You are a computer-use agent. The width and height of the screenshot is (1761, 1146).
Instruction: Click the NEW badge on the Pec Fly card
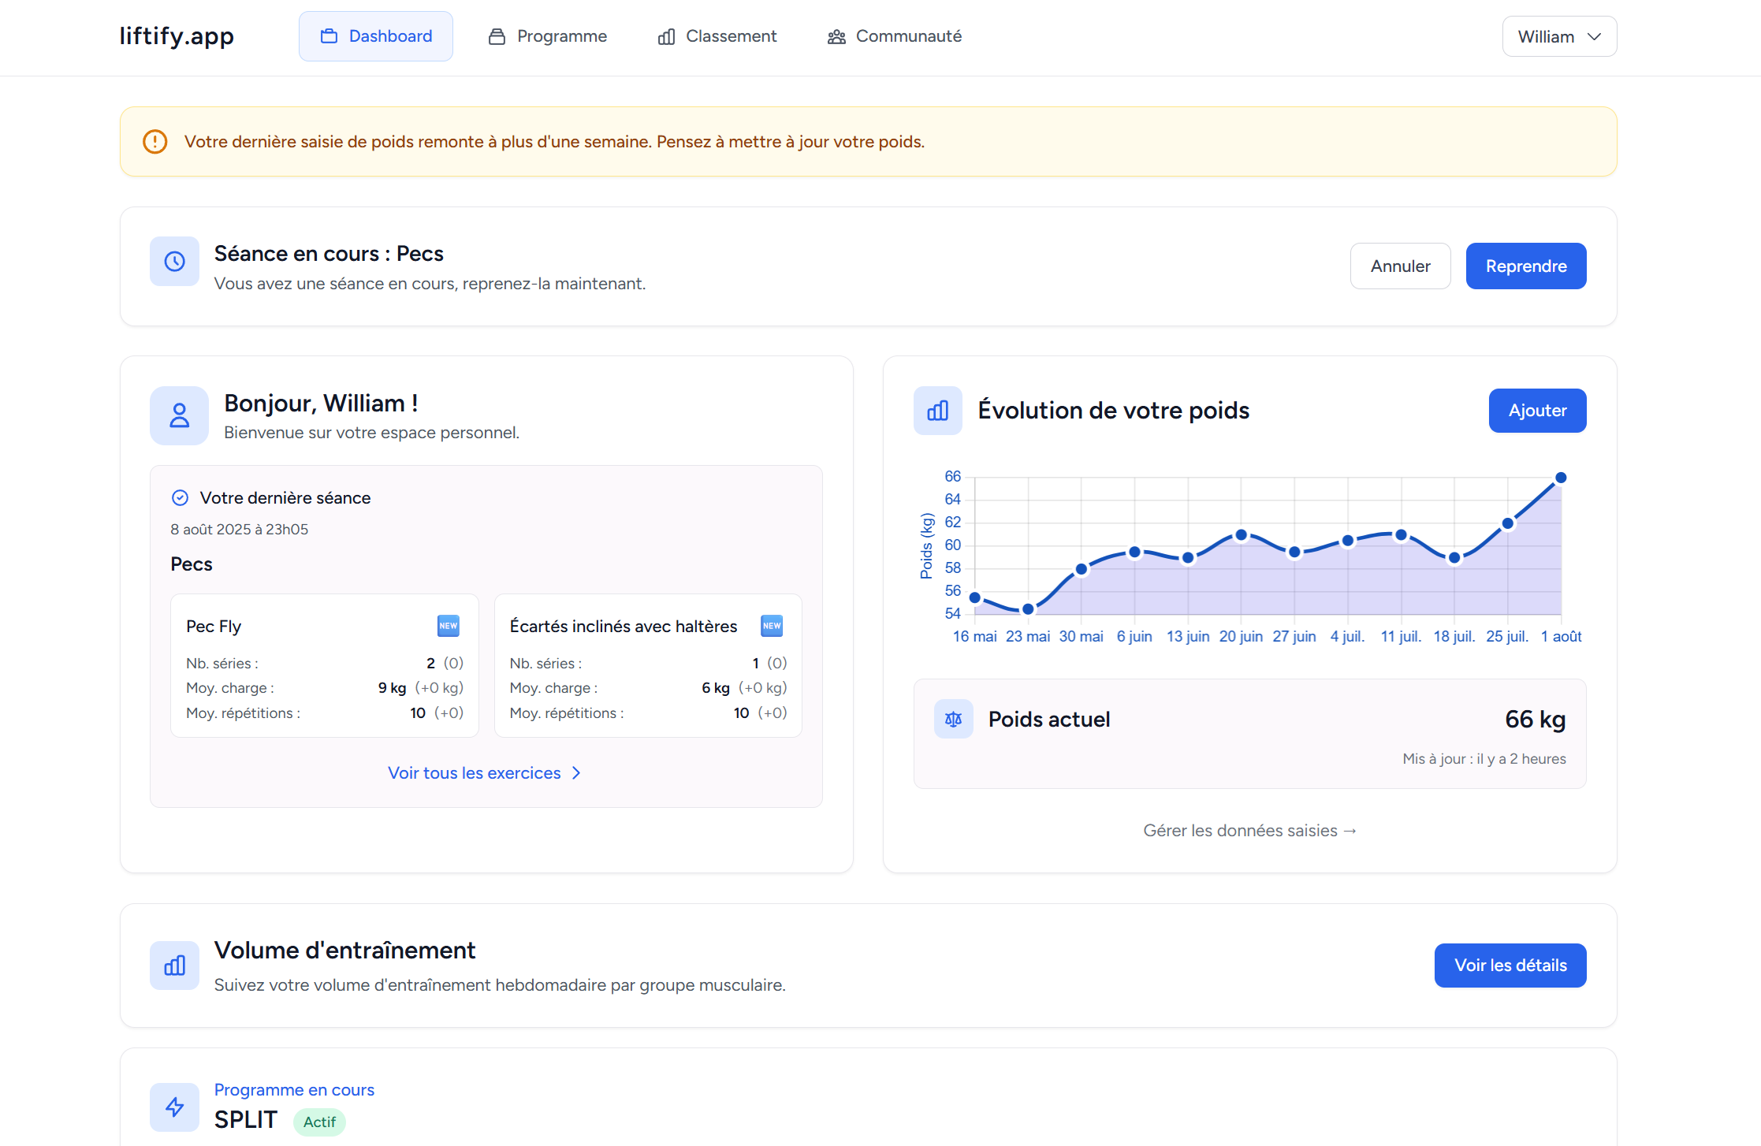point(448,625)
